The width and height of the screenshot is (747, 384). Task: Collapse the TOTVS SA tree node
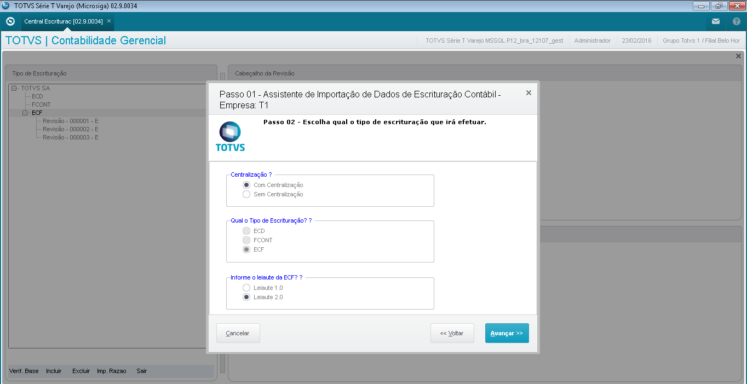tap(14, 88)
